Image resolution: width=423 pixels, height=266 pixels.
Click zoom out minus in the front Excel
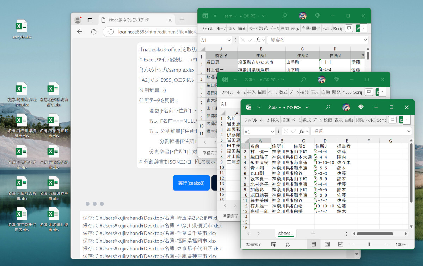click(351, 244)
